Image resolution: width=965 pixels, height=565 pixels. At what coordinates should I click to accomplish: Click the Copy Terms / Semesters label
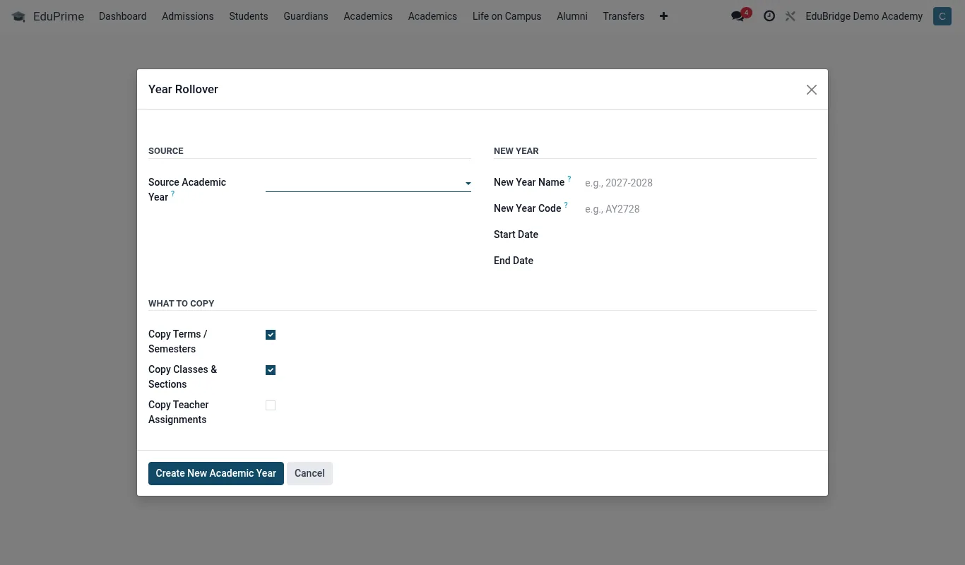[x=178, y=341]
